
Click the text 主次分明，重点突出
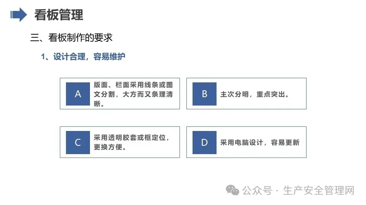[253, 94]
